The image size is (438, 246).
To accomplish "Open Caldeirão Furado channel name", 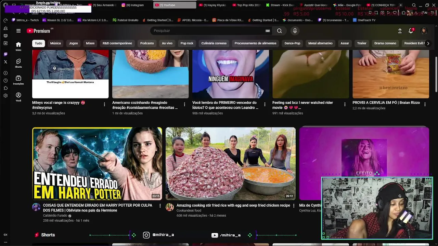I will click(55, 216).
